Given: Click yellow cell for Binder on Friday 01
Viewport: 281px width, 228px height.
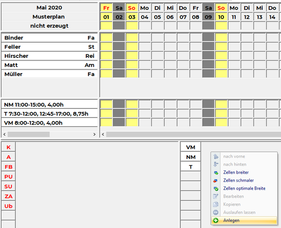Looking at the screenshot, I should [106, 38].
